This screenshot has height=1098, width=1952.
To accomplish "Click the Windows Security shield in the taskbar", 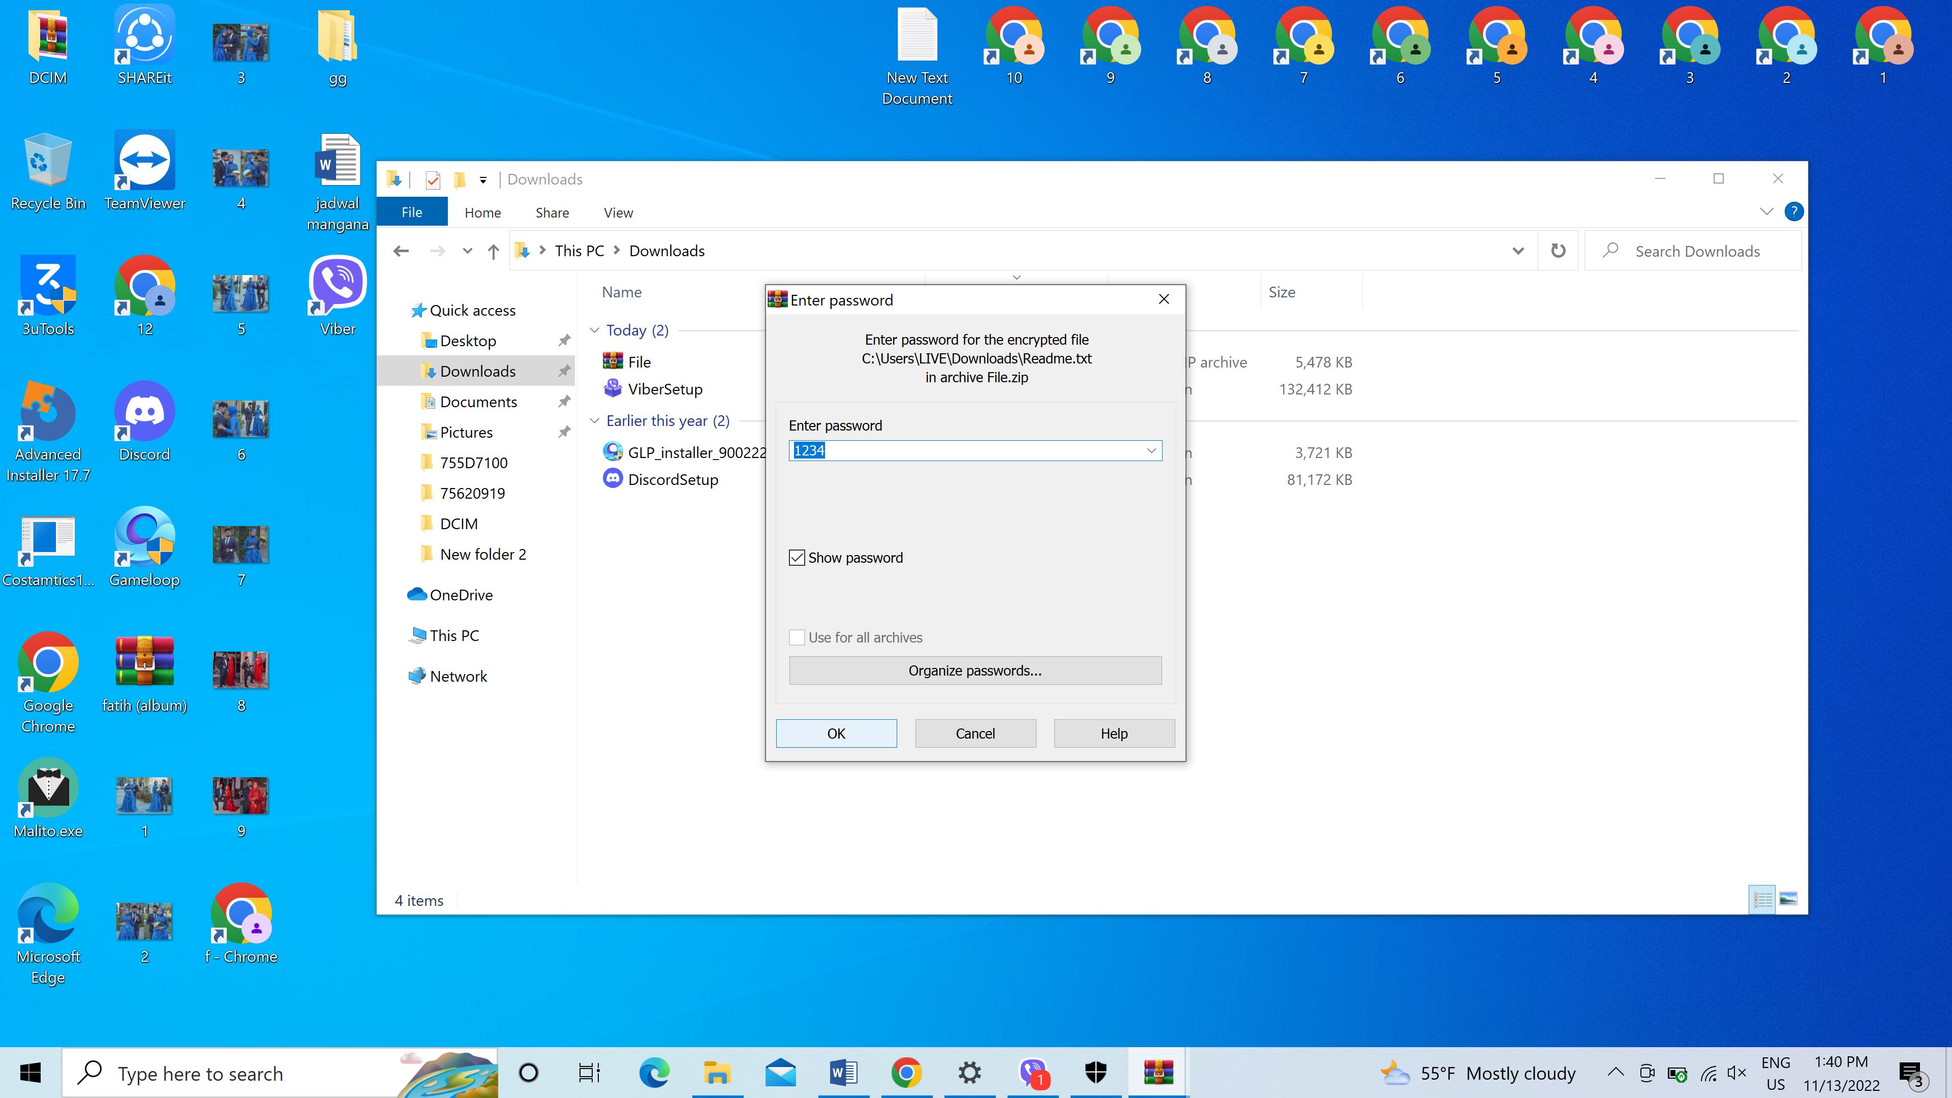I will [1096, 1072].
